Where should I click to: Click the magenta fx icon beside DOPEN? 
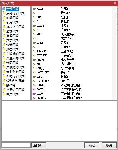click(x=34, y=89)
